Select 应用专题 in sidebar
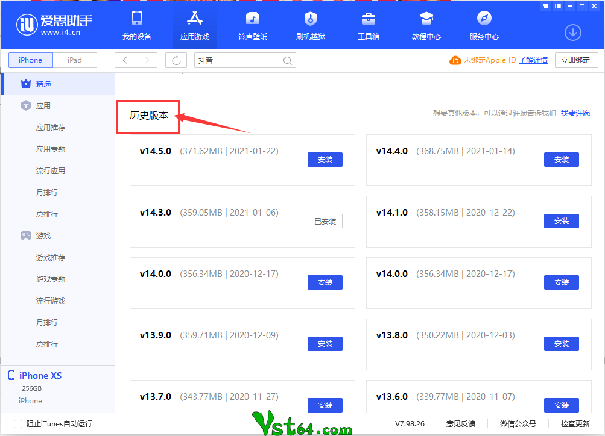 pyautogui.click(x=51, y=149)
